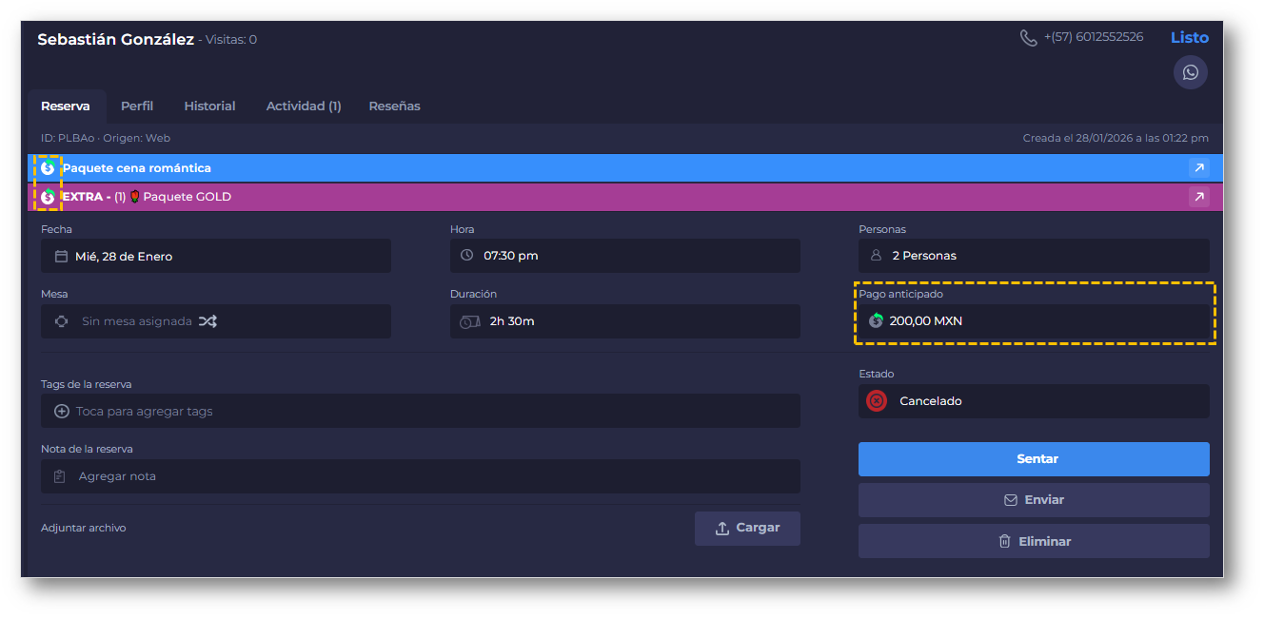
Task: Open the Historial tab
Action: pos(209,106)
